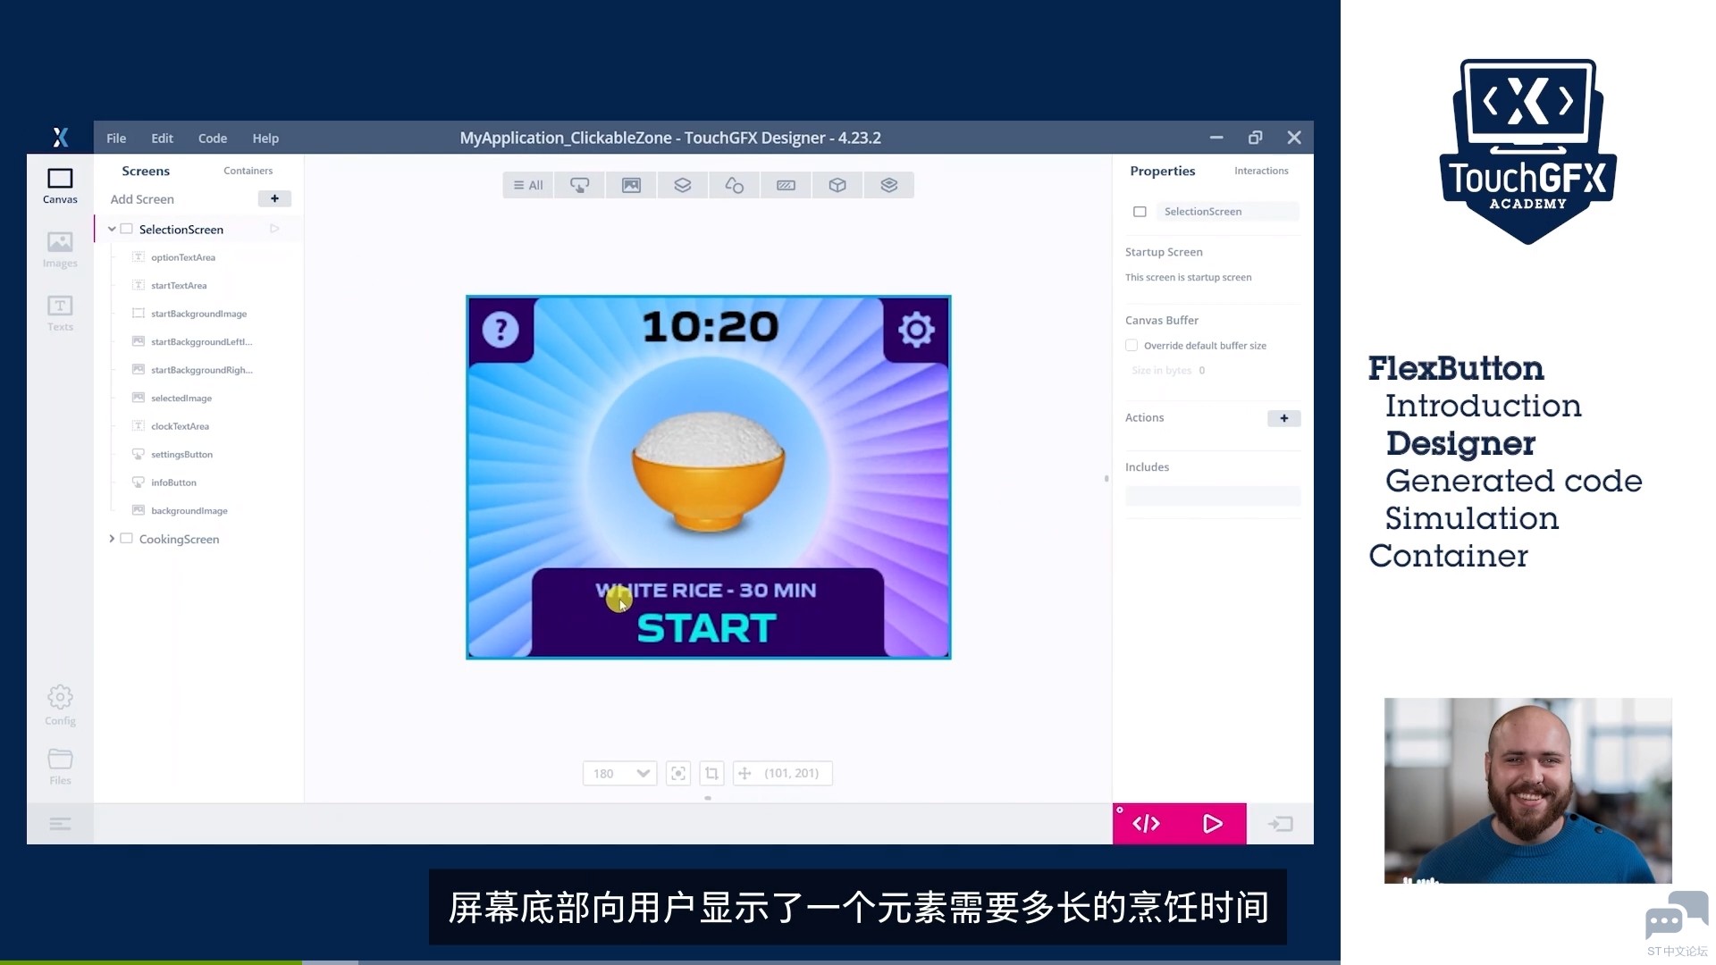This screenshot has width=1716, height=965.
Task: Select the stacked layers category icon at toolbar end
Action: pos(888,185)
